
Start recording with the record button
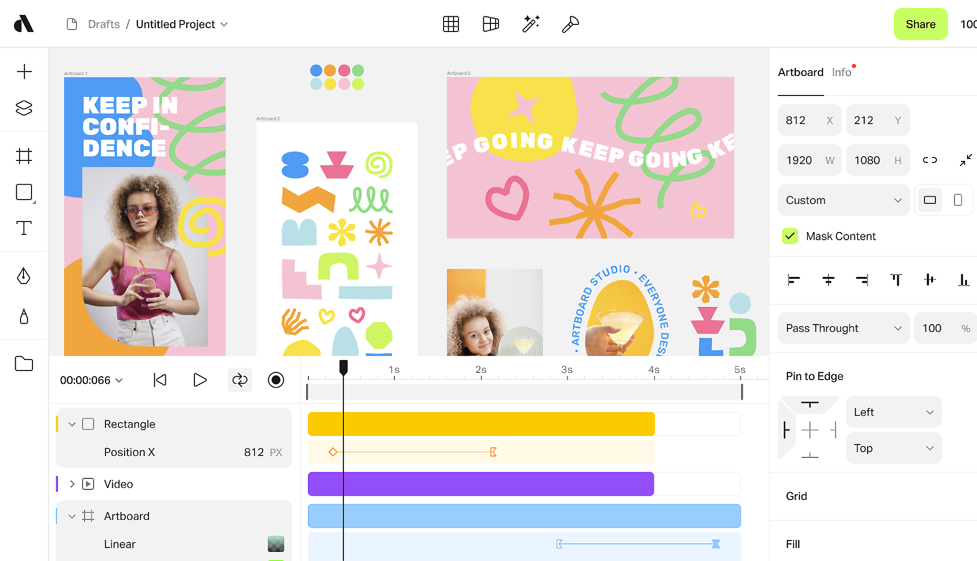pyautogui.click(x=276, y=380)
